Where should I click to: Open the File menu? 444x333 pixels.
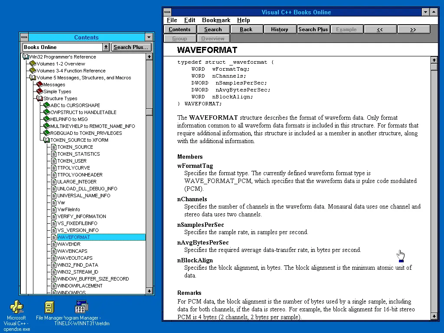172,20
